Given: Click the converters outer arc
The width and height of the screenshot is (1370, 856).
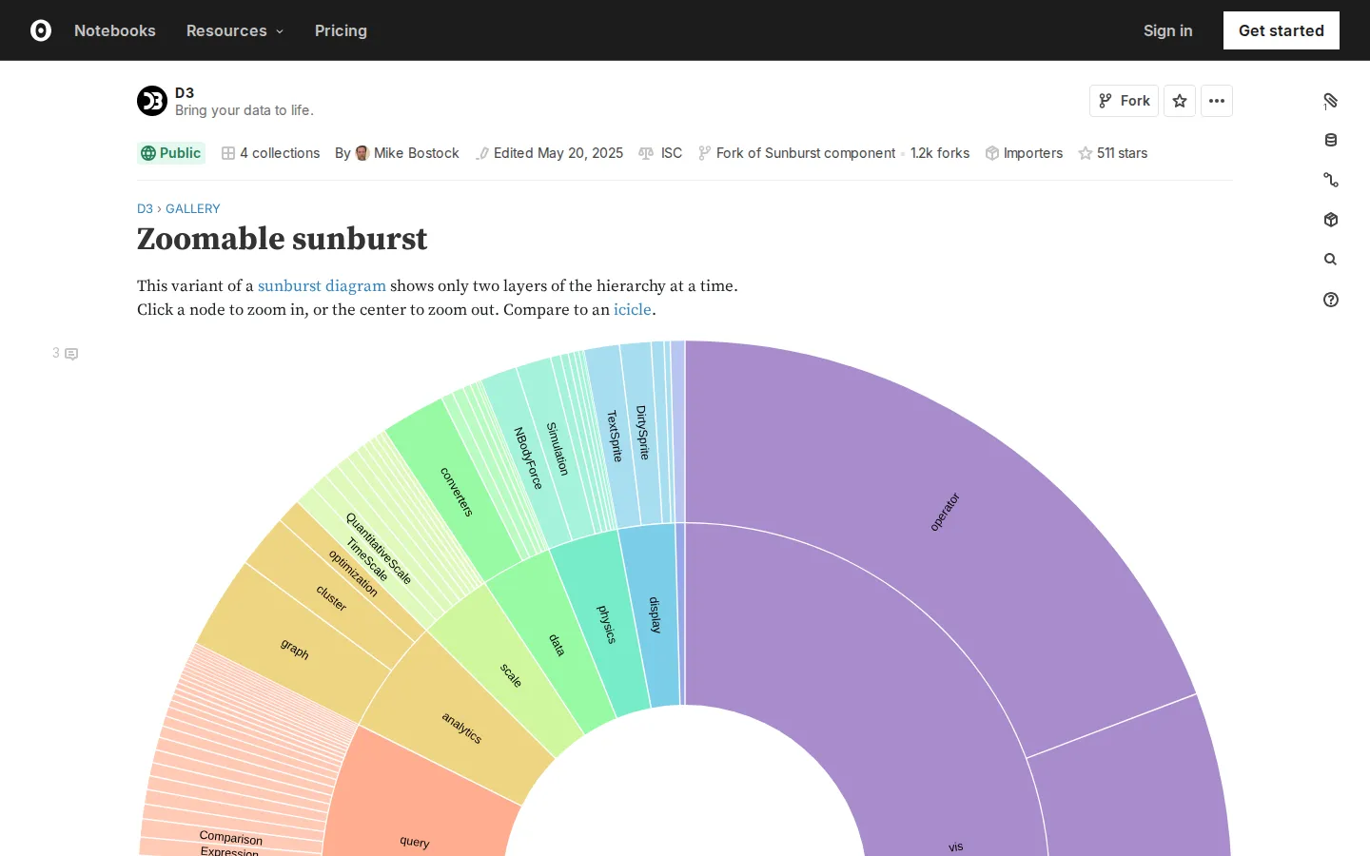Looking at the screenshot, I should (x=456, y=492).
